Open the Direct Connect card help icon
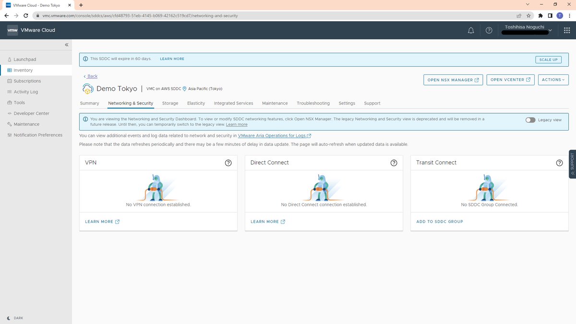Screen dimensions: 576x324 (394, 163)
